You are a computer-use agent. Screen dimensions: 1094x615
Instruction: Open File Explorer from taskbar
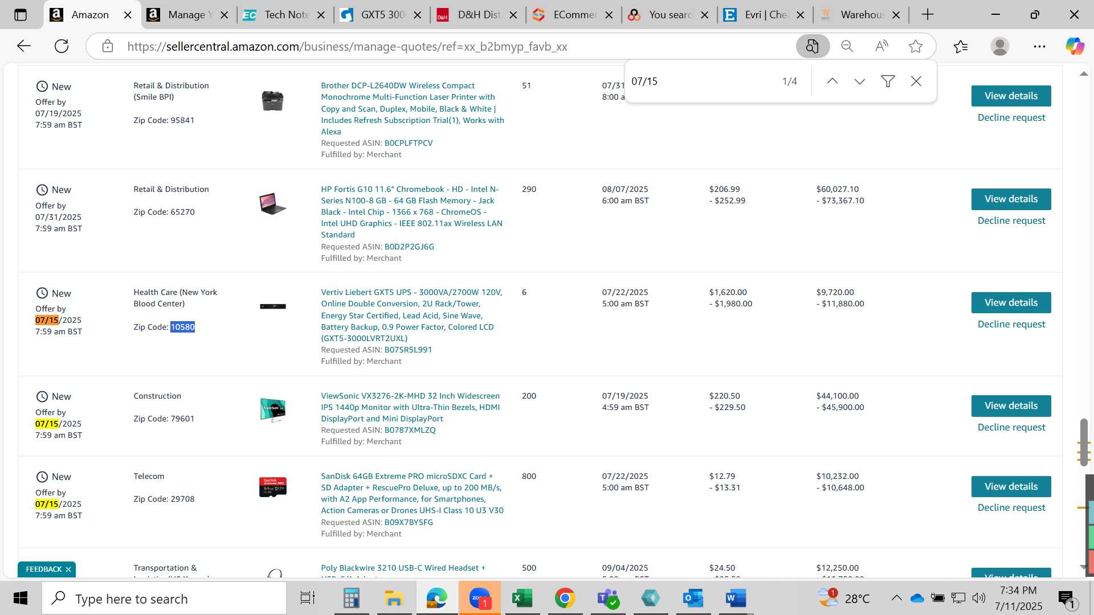pos(394,598)
